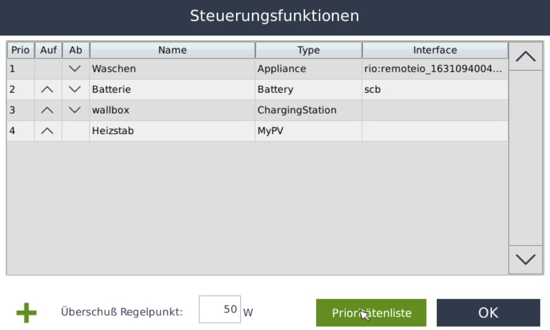Move Heizstab up in priority
This screenshot has width=550, height=330.
(x=48, y=131)
